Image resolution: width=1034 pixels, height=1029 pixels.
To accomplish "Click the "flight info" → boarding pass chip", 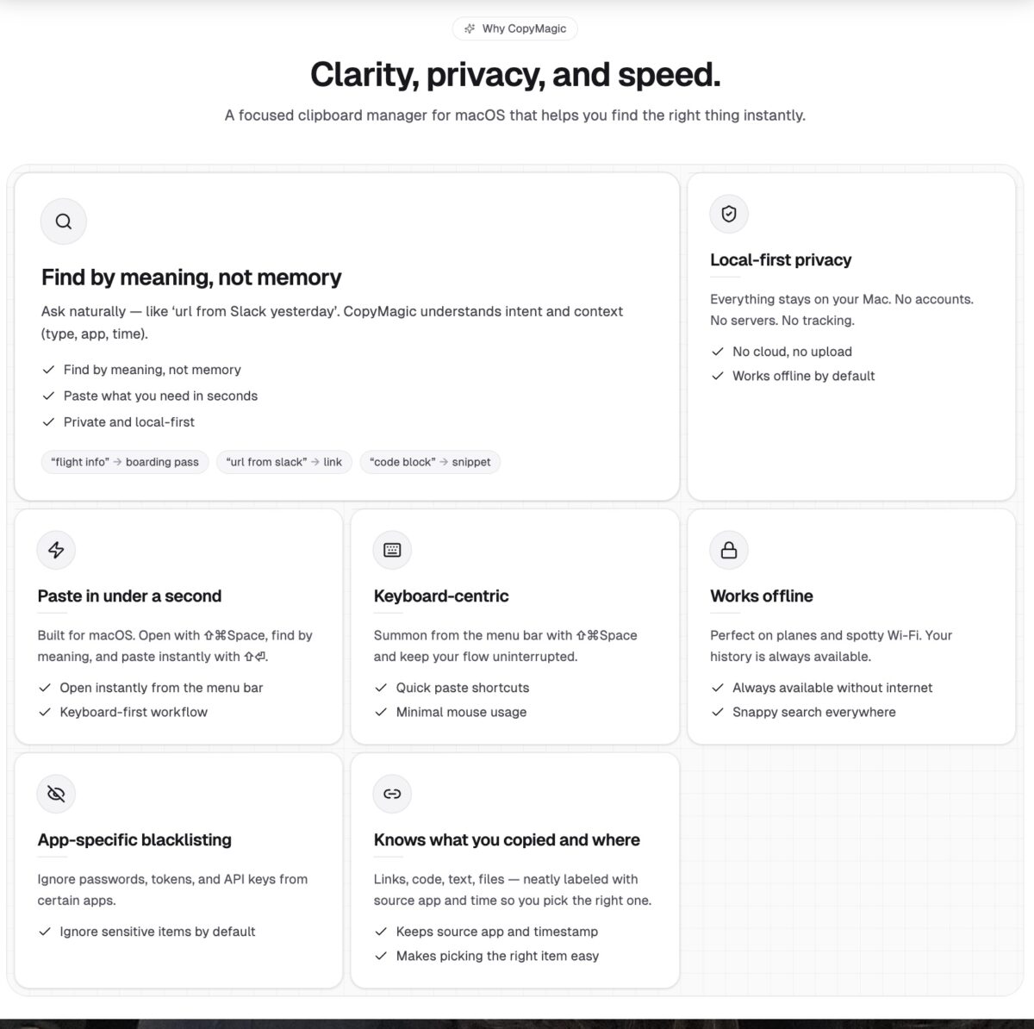I will click(x=125, y=462).
